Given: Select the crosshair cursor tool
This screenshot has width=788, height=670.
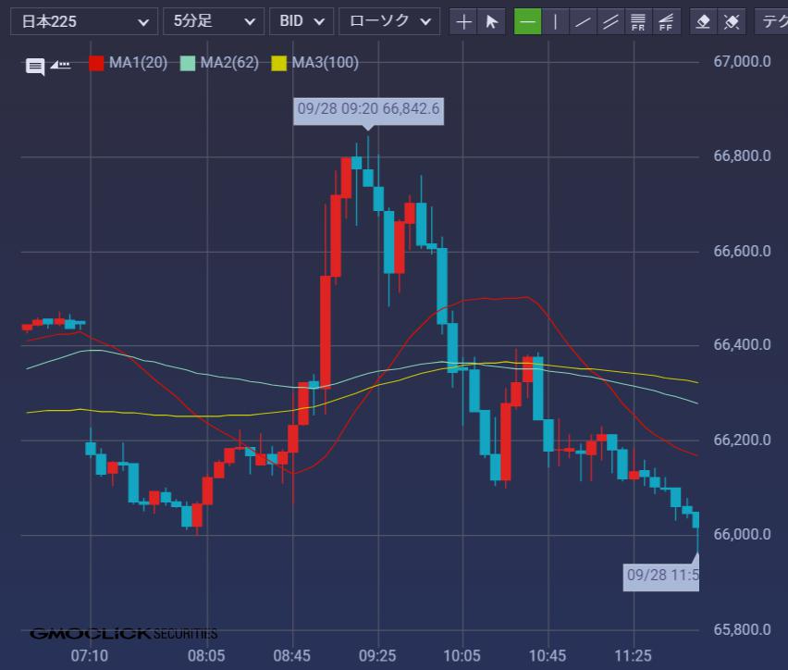Looking at the screenshot, I should [463, 21].
